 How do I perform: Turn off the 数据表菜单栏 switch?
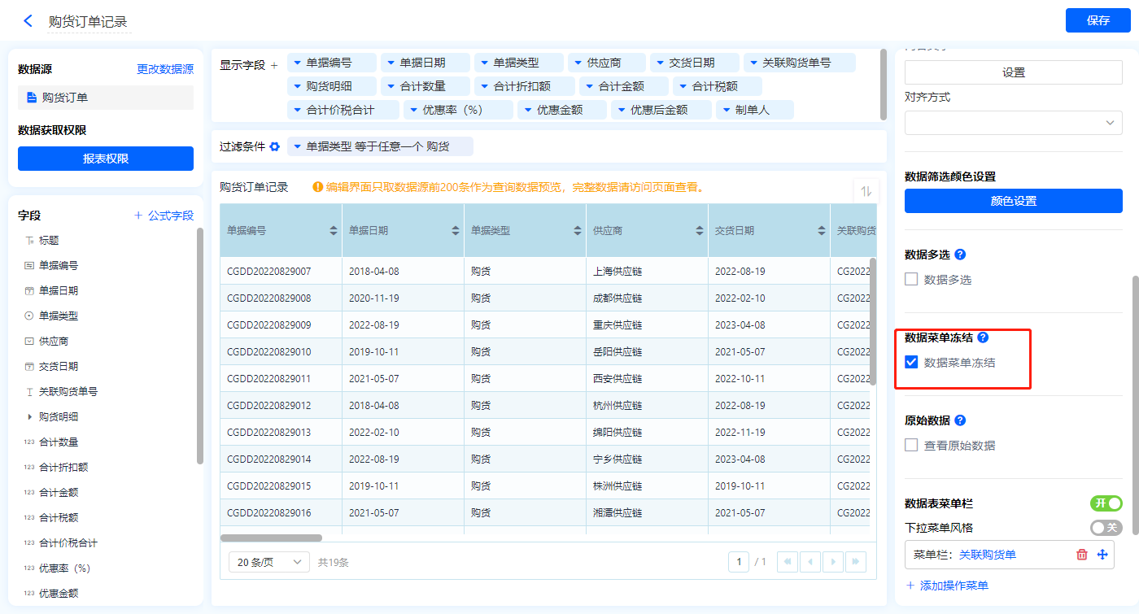[1106, 503]
